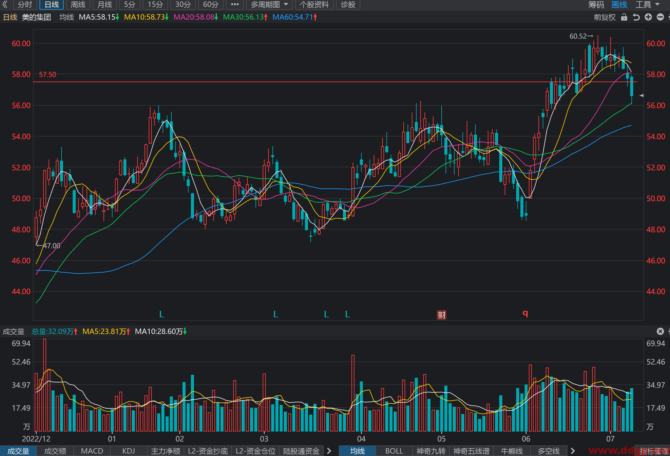
Task: Expand more periods with the ellipsis button
Action: pos(235,5)
